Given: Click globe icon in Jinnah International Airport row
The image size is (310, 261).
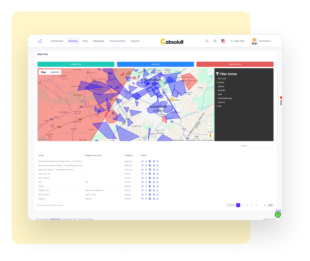Looking at the screenshot, I should (x=150, y=165).
